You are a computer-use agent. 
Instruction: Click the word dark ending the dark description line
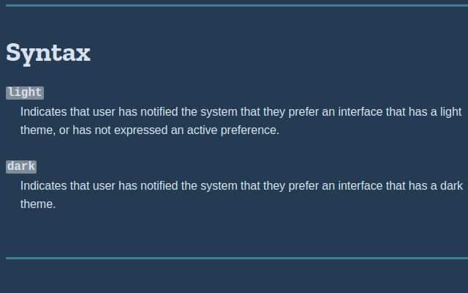[452, 185]
